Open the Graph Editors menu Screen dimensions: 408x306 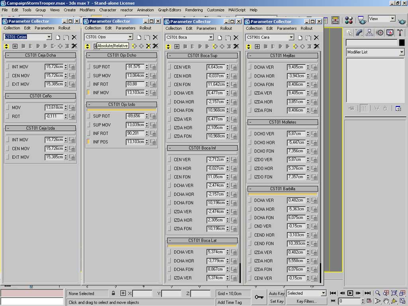click(169, 10)
